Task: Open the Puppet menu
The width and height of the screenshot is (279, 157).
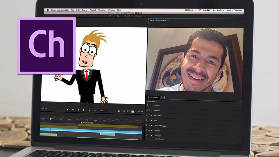Action: 92,10
